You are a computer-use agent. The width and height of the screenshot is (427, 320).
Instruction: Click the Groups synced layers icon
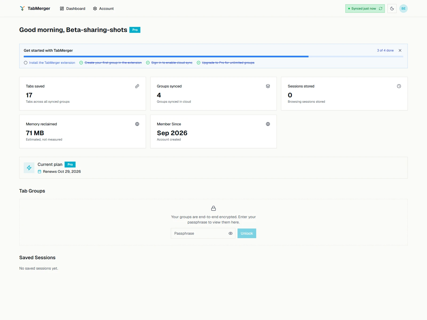pos(268,86)
